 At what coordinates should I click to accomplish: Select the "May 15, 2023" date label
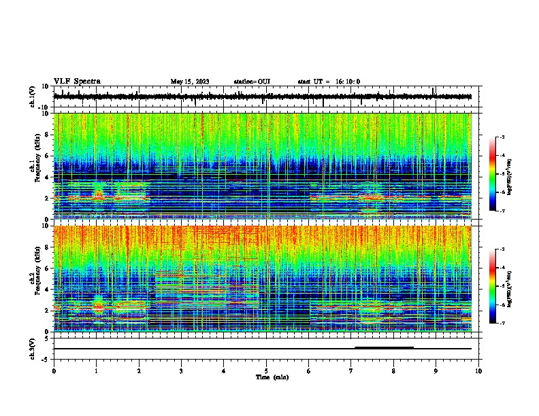(x=190, y=82)
